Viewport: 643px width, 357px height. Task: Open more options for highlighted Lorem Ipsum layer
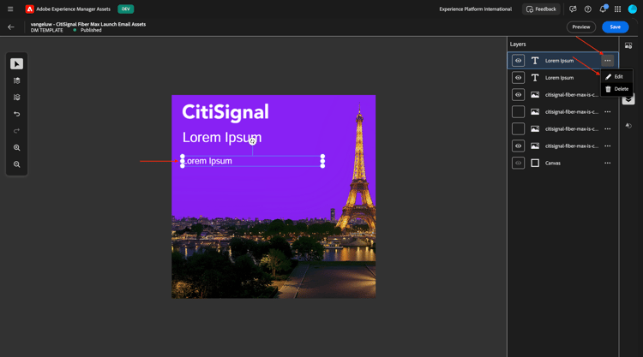[607, 61]
